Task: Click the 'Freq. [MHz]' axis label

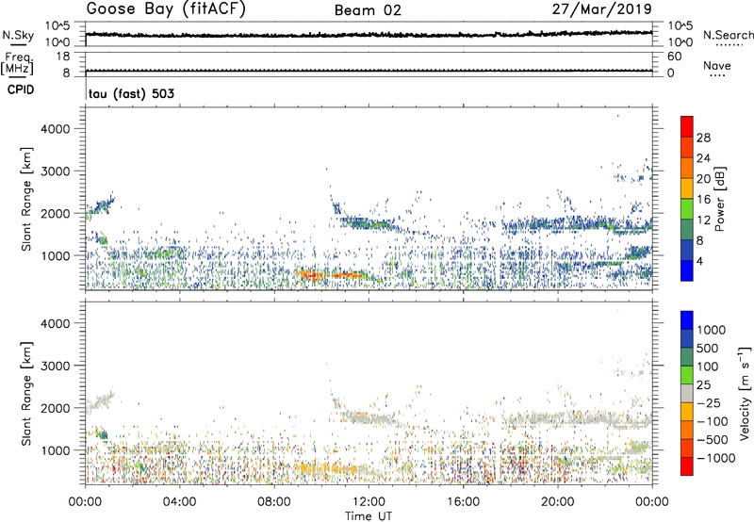Action: (18, 64)
